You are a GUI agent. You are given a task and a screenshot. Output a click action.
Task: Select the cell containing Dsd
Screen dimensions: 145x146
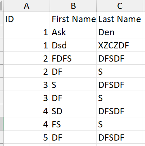pyautogui.click(x=73, y=45)
